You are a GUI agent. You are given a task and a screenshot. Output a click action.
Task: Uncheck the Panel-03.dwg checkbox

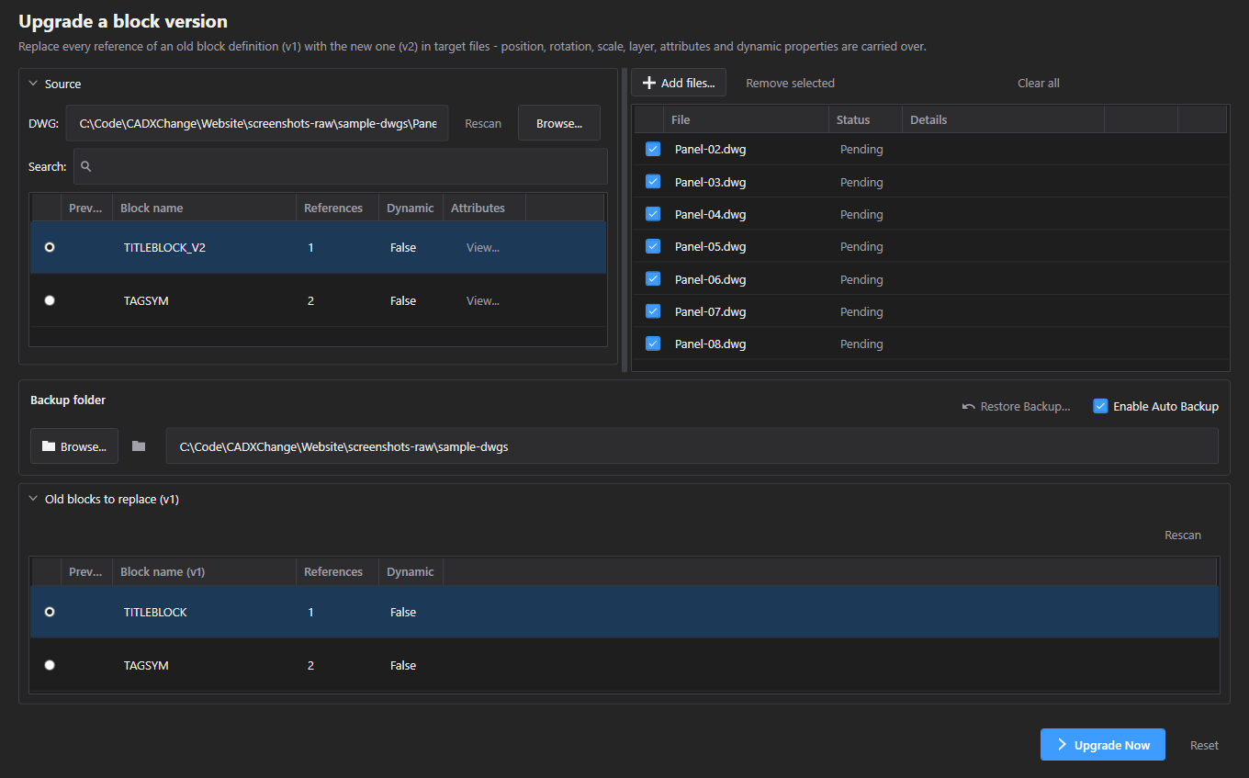click(x=653, y=182)
